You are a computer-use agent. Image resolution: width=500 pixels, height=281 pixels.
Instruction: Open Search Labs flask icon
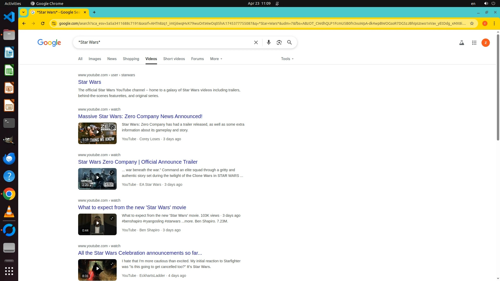point(461,43)
